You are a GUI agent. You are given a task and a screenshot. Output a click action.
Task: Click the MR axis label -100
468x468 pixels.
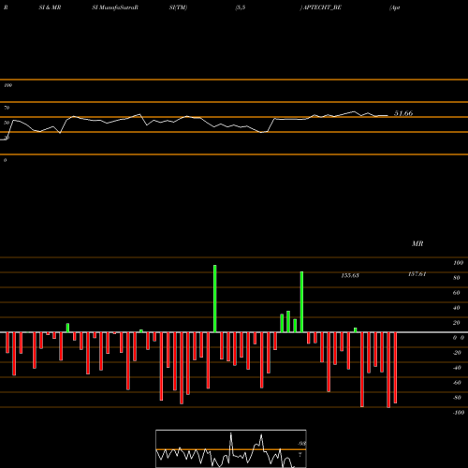tap(459, 413)
